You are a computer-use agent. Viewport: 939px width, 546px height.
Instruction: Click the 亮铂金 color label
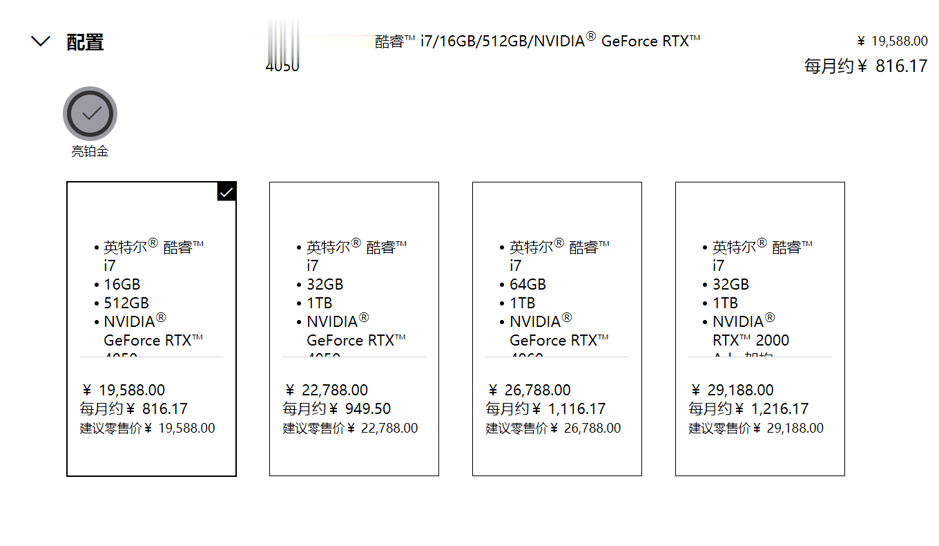click(x=90, y=151)
